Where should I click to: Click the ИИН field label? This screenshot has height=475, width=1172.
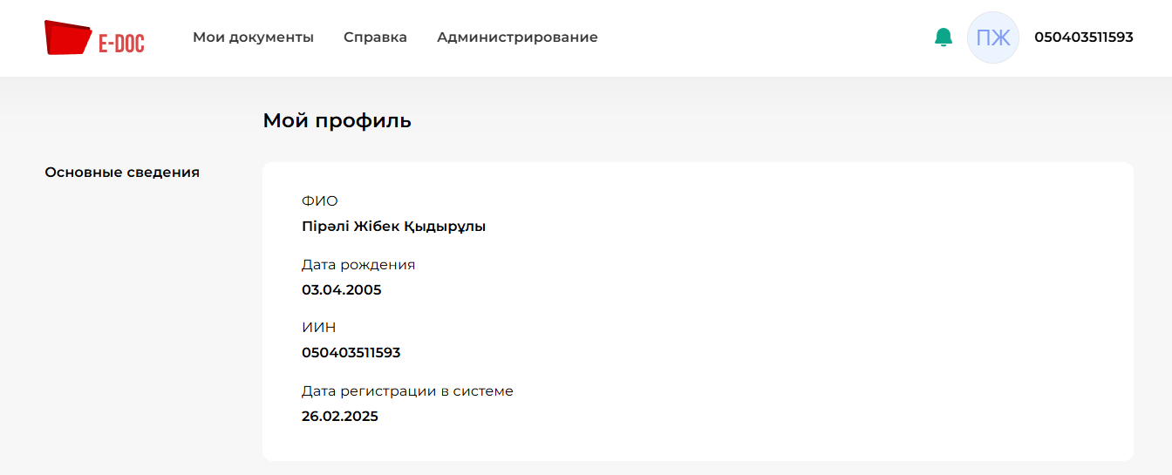(x=318, y=328)
